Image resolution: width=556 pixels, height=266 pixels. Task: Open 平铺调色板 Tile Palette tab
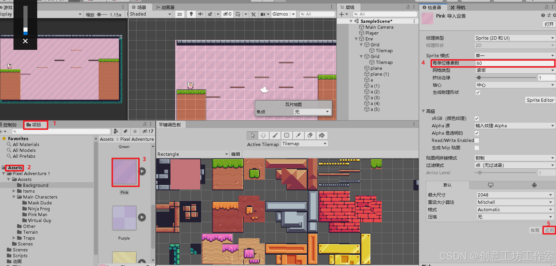[x=170, y=125]
